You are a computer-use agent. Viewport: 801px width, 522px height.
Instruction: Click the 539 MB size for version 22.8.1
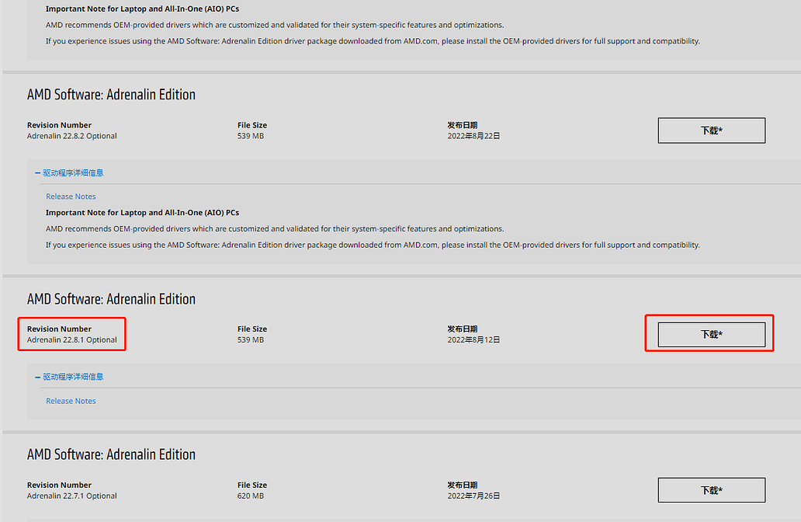(x=251, y=340)
